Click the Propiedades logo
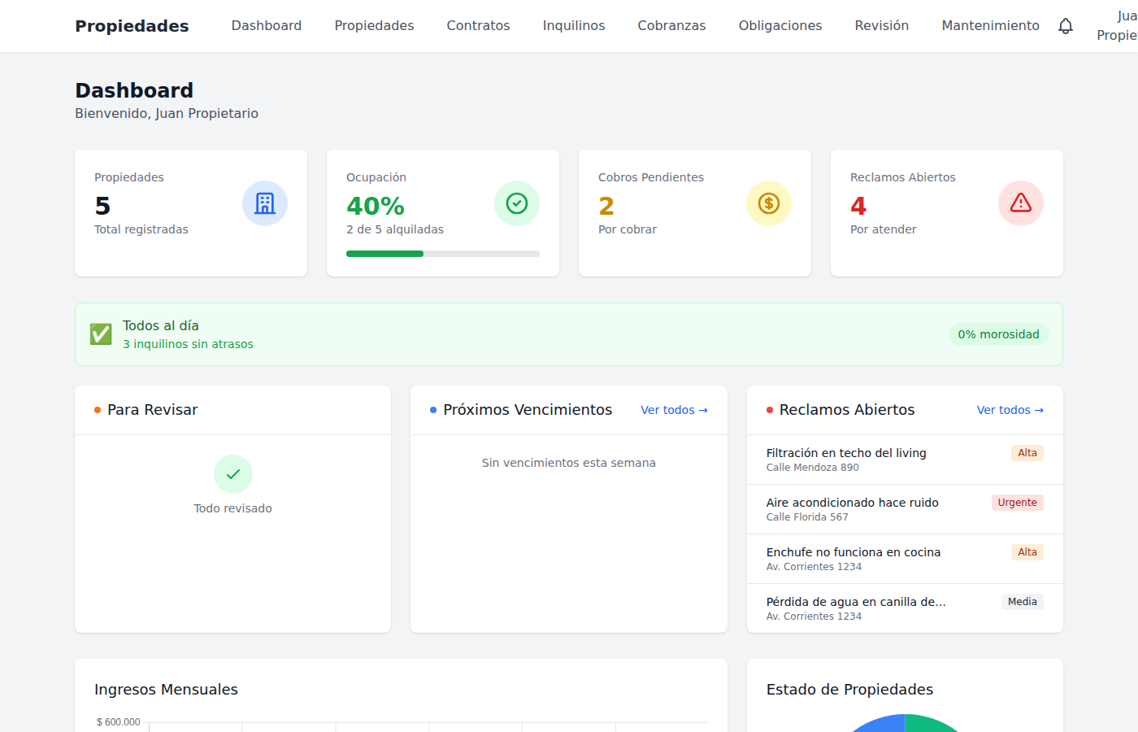The height and width of the screenshot is (732, 1138). tap(132, 26)
